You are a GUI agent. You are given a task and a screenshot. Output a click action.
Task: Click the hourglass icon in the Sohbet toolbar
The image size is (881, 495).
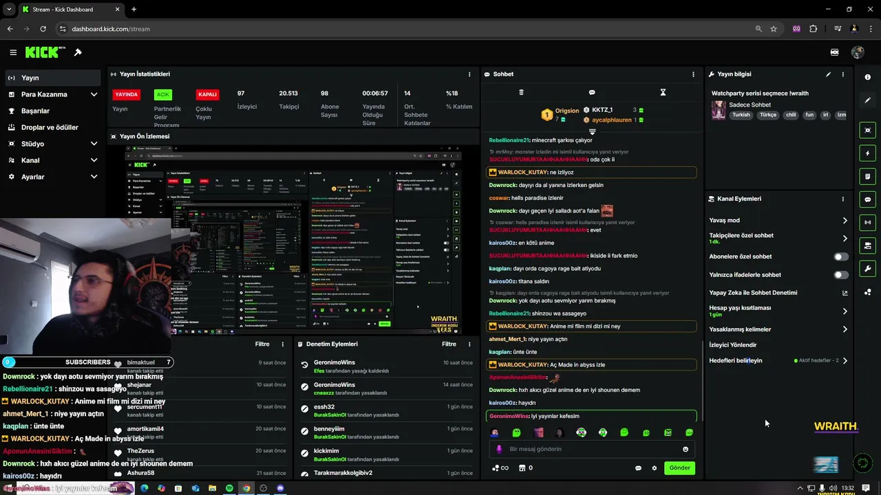[663, 92]
